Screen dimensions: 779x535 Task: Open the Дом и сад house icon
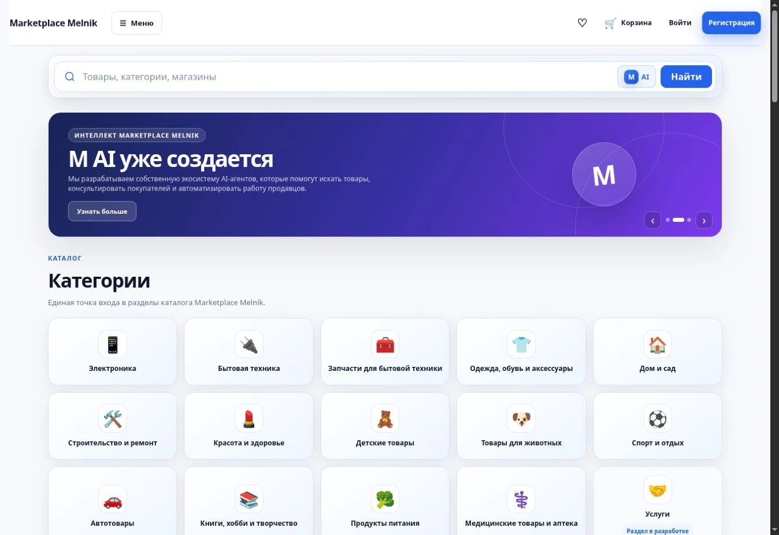click(x=658, y=344)
